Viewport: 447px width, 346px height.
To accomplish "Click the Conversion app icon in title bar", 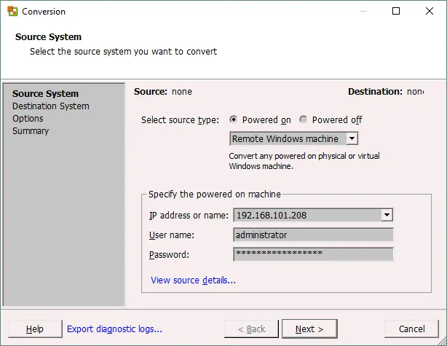I will (x=12, y=12).
